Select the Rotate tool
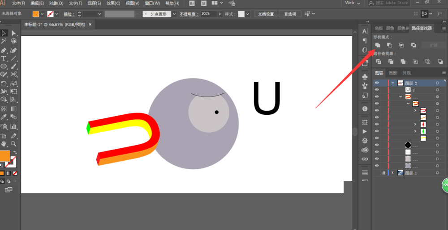 [4, 84]
